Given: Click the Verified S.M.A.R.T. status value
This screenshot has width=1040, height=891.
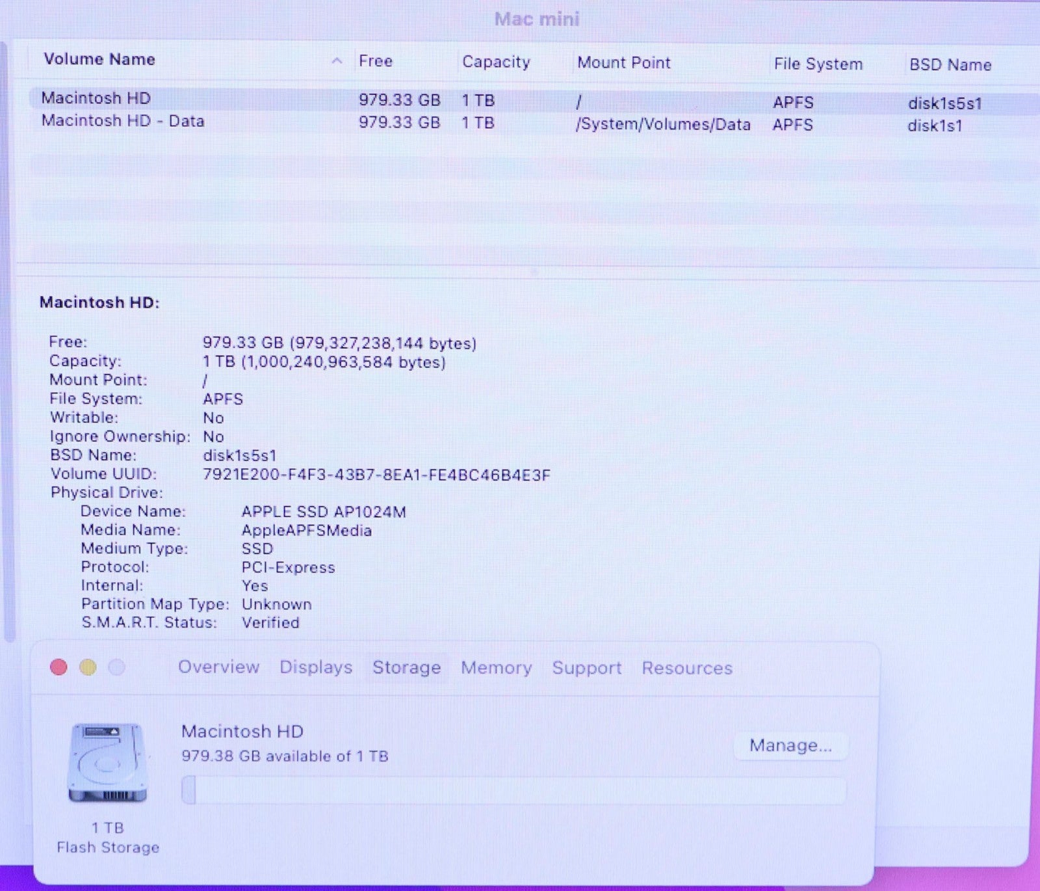Looking at the screenshot, I should coord(270,622).
